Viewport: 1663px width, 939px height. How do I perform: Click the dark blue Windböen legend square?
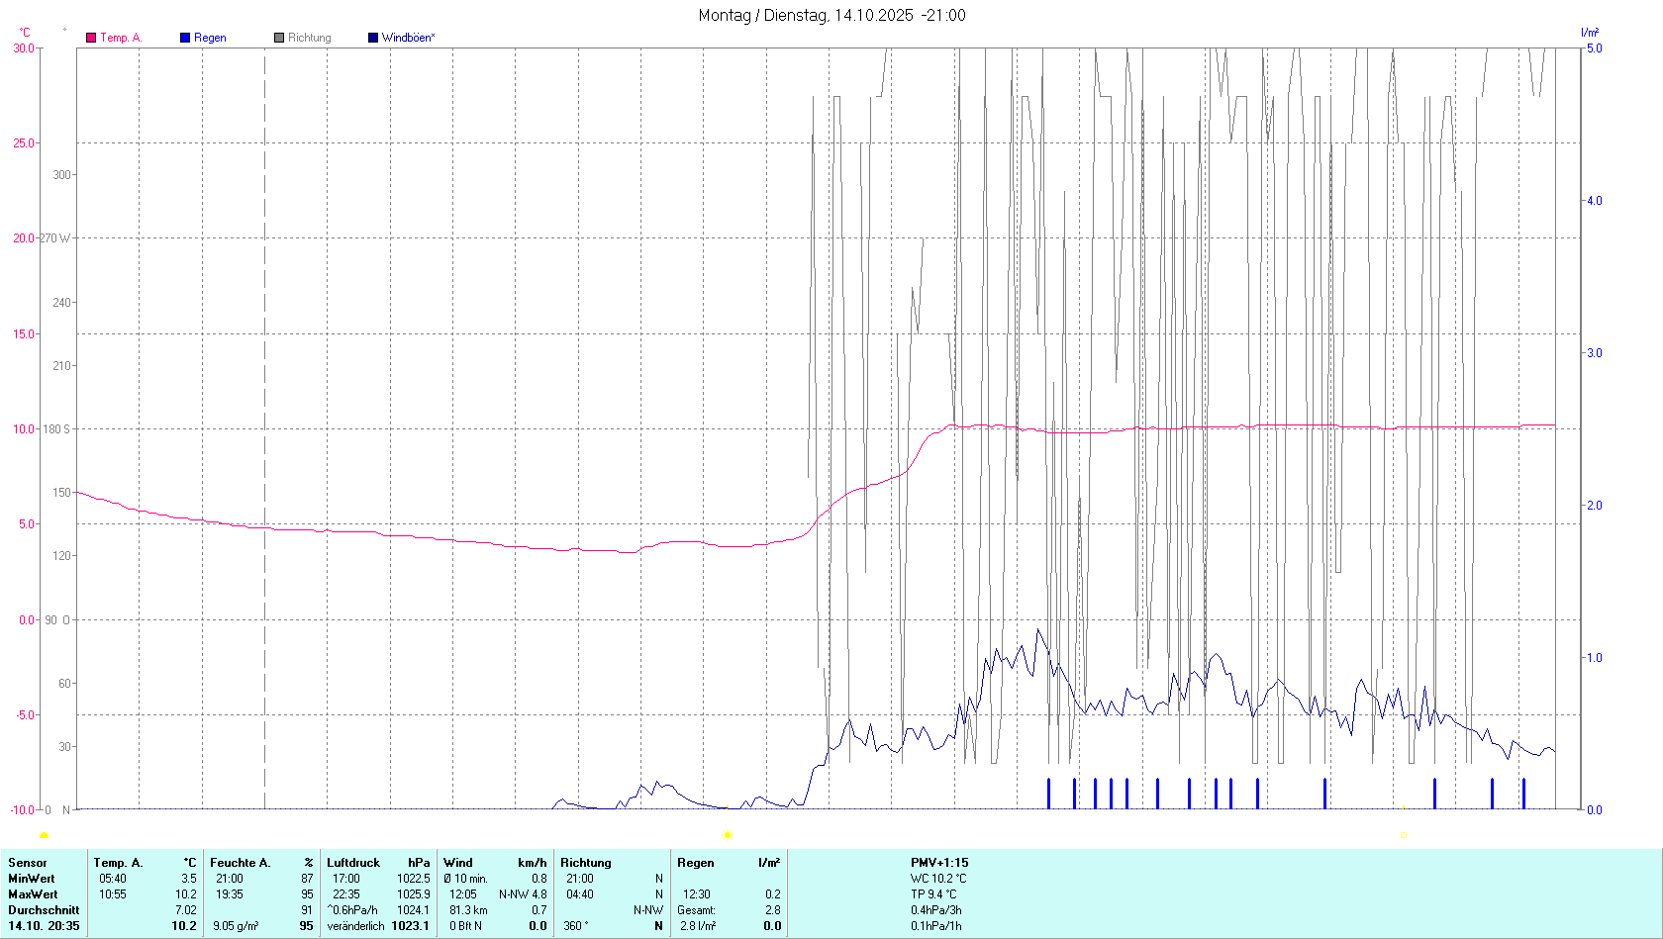[373, 38]
